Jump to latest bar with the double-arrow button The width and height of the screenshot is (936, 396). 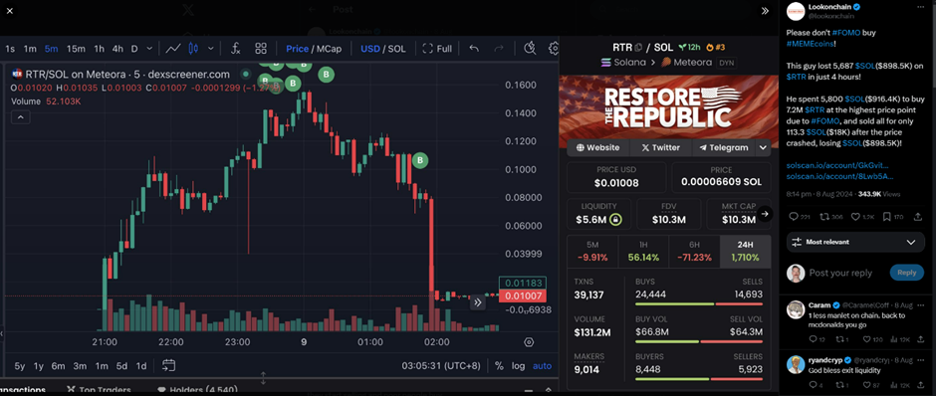click(478, 302)
